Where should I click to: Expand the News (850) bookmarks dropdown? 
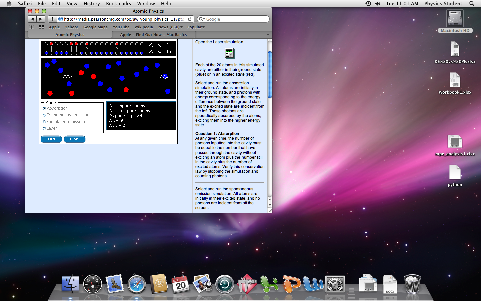pos(170,27)
